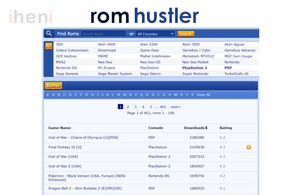Open TurboGrafx-16 roms
Viewport: 293px width, 195px height.
(x=236, y=74)
